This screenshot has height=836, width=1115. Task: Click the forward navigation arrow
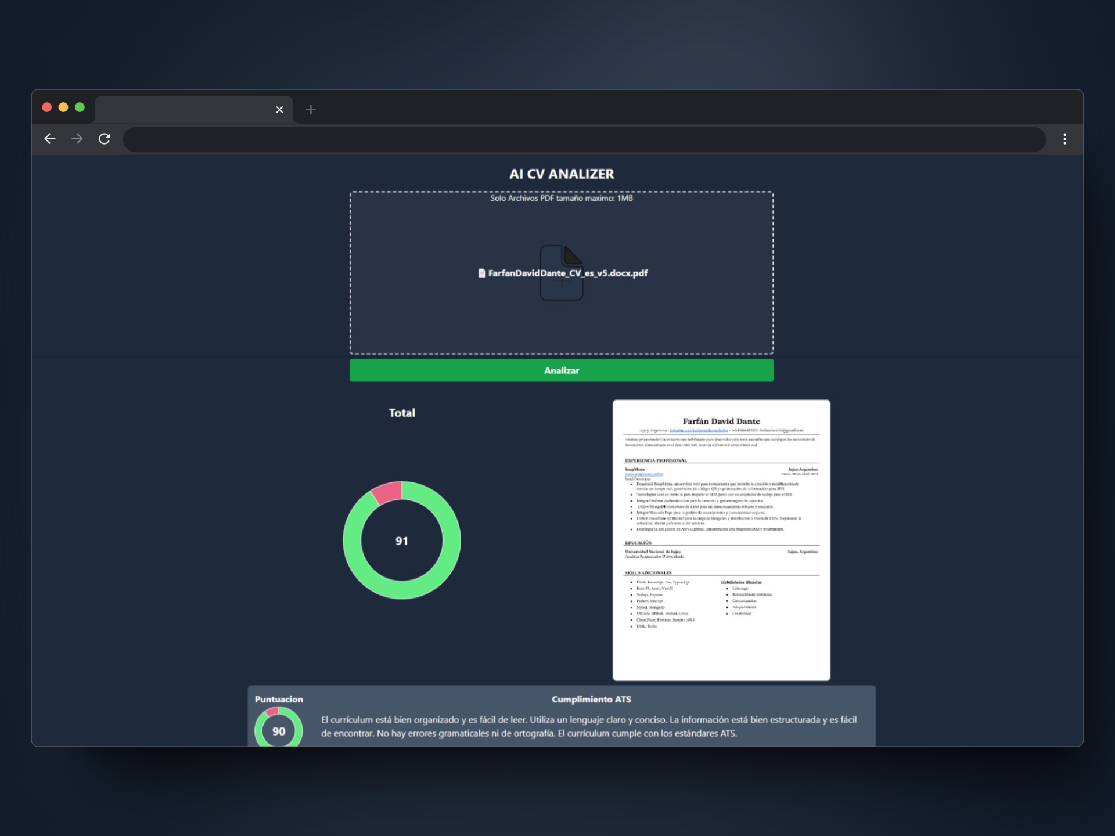(77, 139)
